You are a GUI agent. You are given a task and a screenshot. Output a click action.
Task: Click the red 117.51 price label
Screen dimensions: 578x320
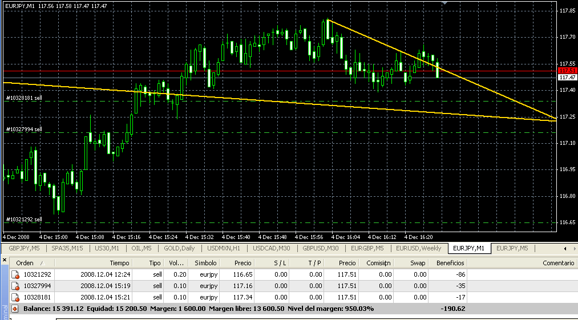pos(568,71)
